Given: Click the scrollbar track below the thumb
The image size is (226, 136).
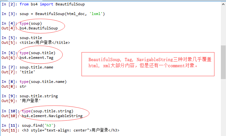Looking at the screenshot, I should (x=223, y=108).
